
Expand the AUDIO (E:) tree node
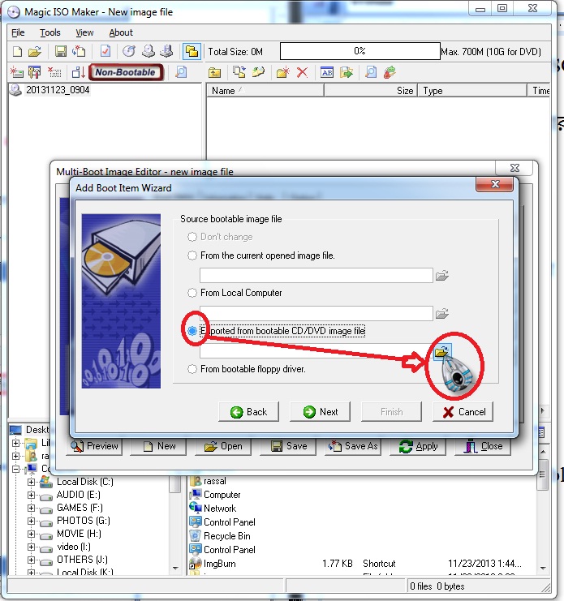31,496
